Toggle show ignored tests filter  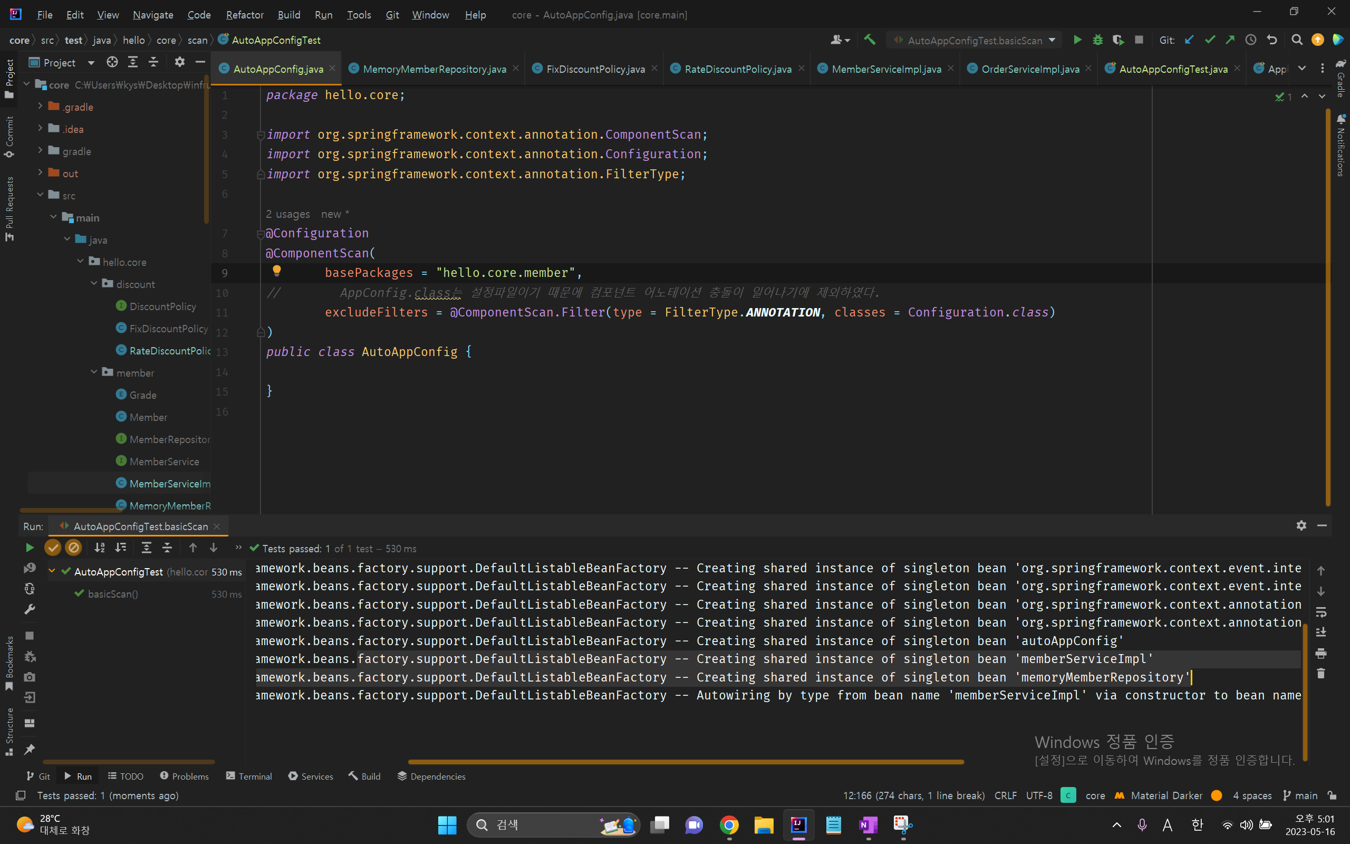pos(73,548)
